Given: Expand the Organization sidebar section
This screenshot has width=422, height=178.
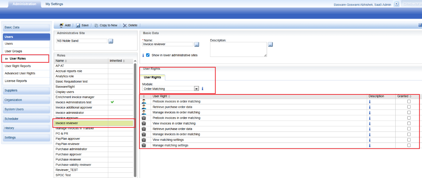Looking at the screenshot, I should point(26,100).
